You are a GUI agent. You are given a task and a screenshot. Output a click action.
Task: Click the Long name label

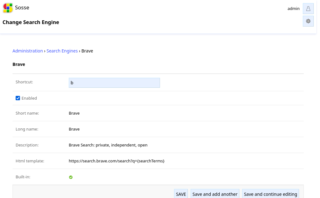[27, 129]
